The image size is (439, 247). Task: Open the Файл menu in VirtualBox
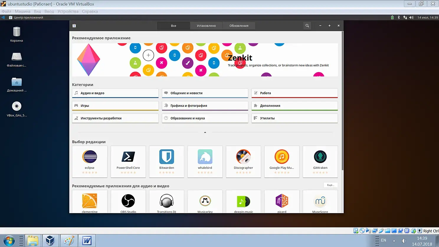[6, 12]
